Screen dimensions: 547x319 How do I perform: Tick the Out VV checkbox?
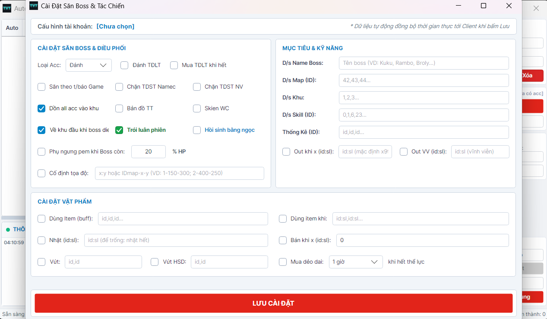coord(404,152)
